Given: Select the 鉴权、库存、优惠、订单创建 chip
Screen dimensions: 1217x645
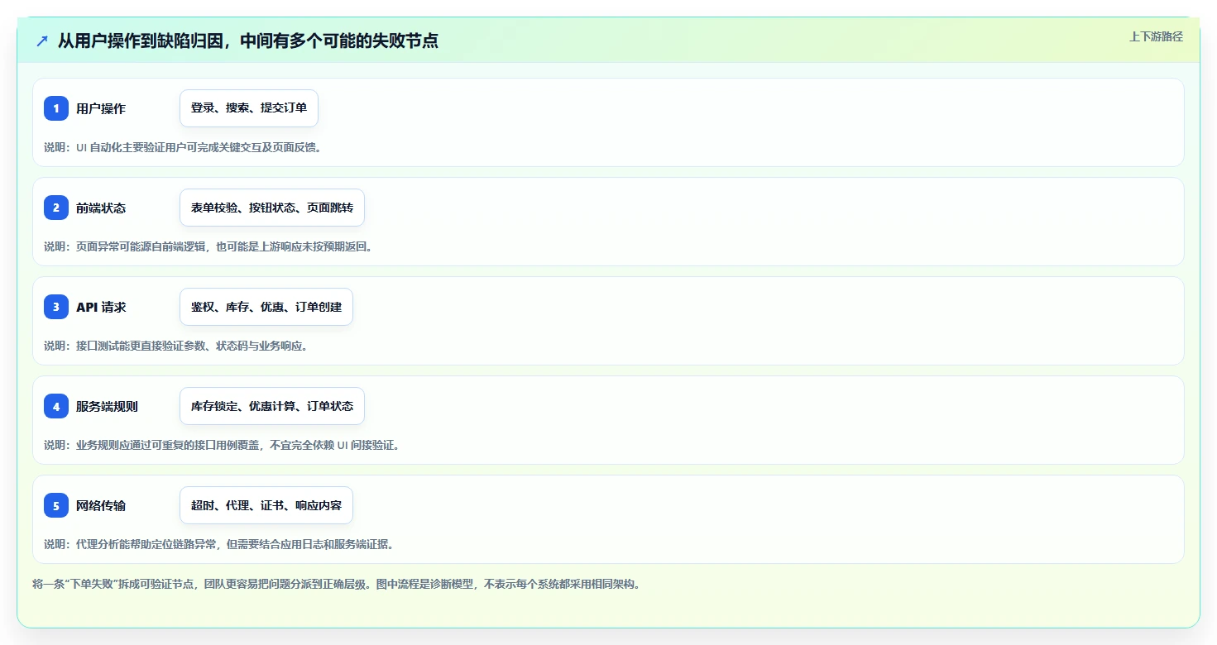Looking at the screenshot, I should click(x=266, y=307).
